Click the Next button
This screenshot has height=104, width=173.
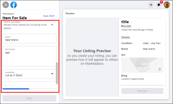pyautogui.click(x=29, y=98)
